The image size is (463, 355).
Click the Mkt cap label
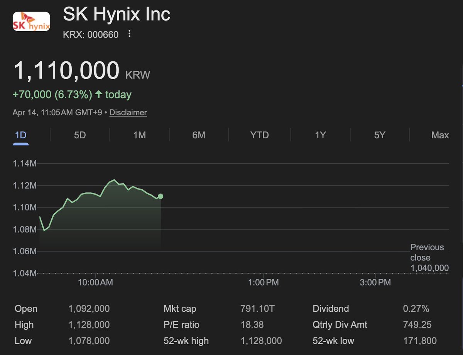coord(180,309)
